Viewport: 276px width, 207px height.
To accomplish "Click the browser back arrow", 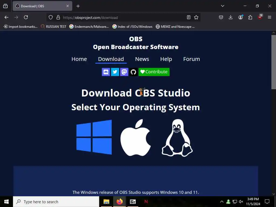I will pos(6,17).
